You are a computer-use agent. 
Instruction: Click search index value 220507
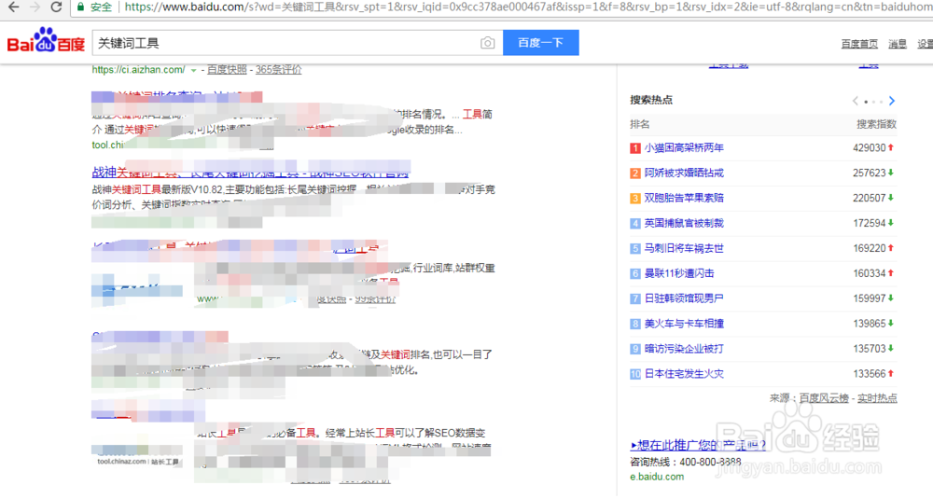(870, 198)
